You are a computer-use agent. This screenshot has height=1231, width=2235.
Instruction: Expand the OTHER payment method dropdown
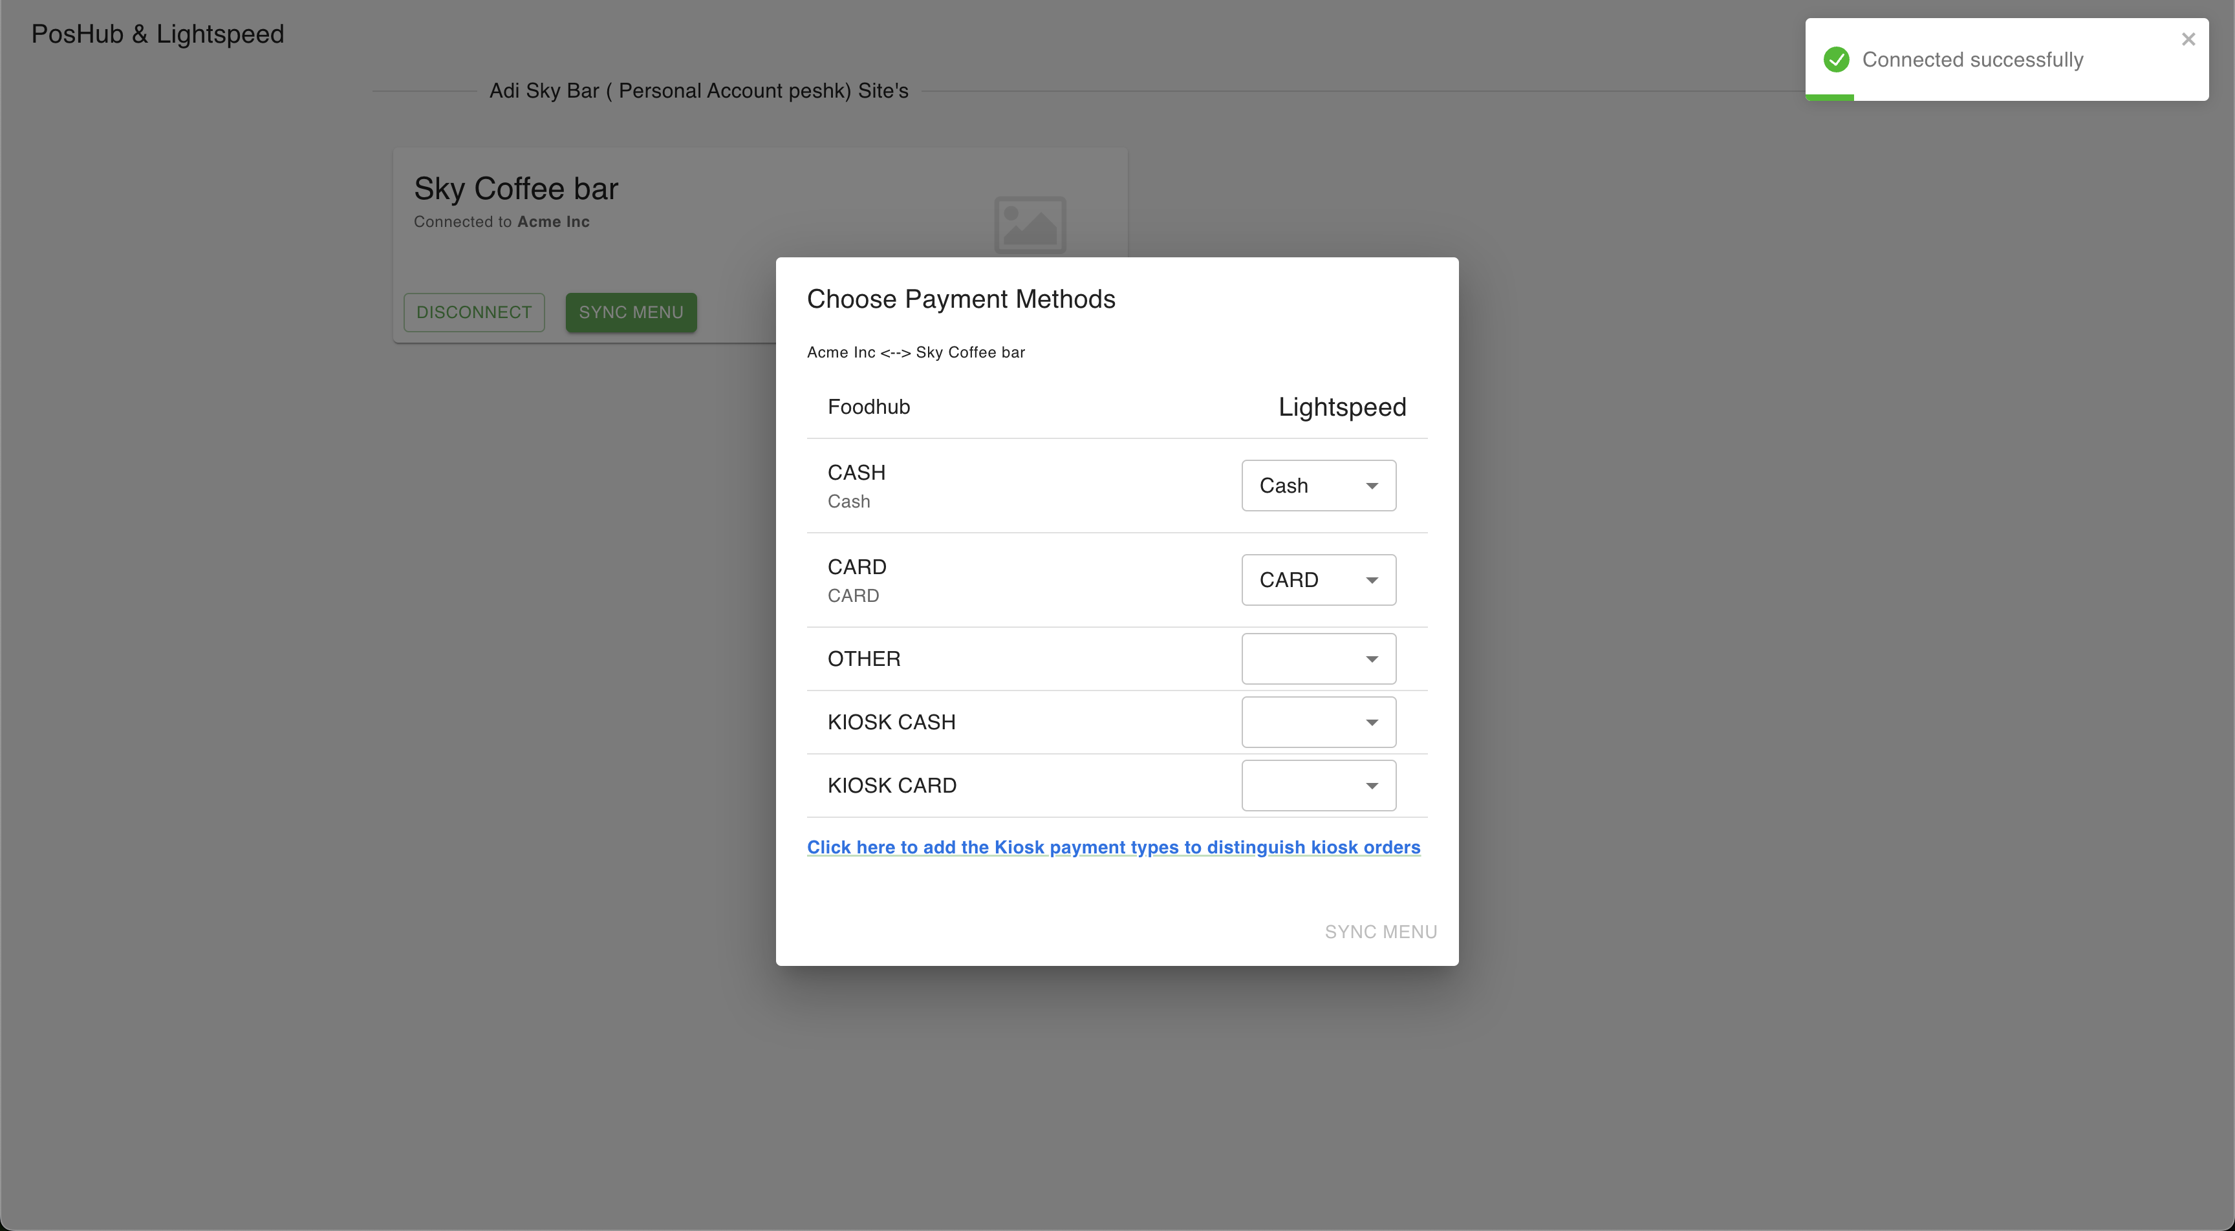pyautogui.click(x=1317, y=659)
